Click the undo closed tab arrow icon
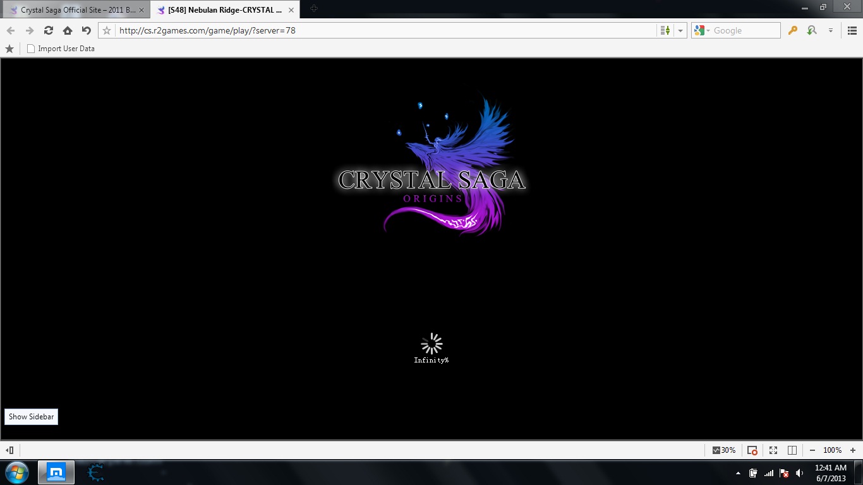 coord(87,30)
